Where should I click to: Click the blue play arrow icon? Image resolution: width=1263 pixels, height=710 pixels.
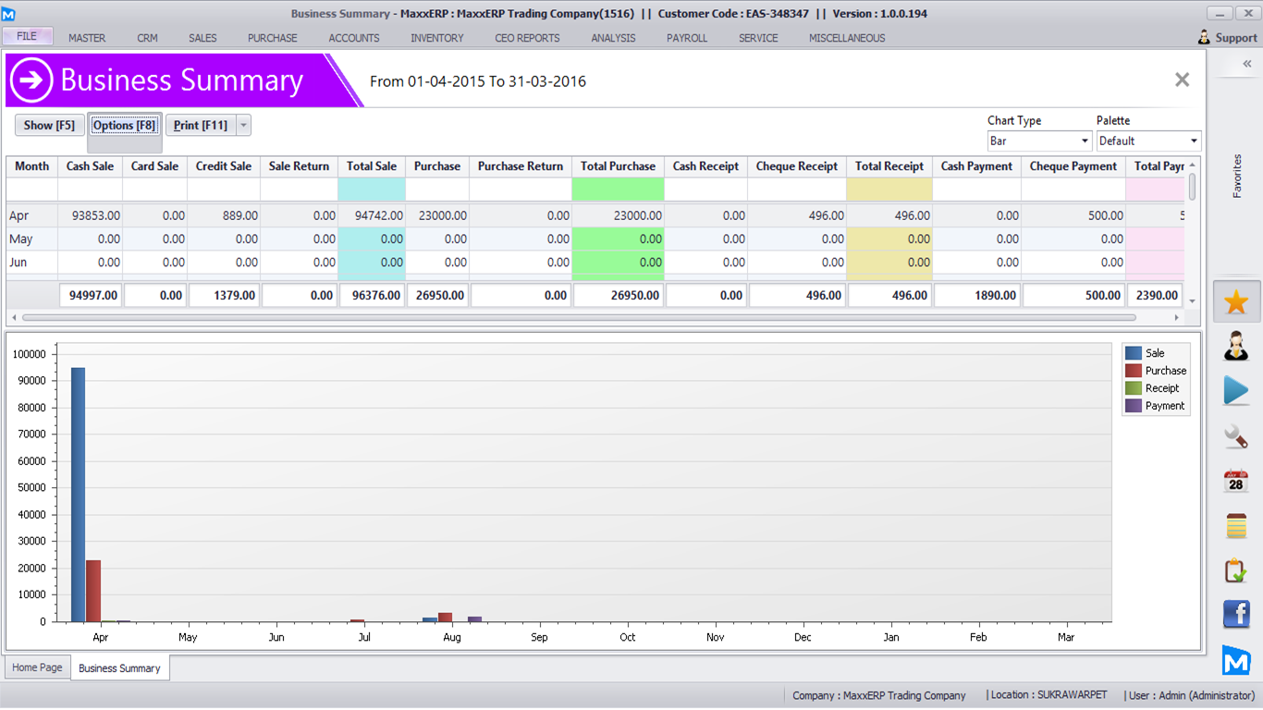(1236, 390)
